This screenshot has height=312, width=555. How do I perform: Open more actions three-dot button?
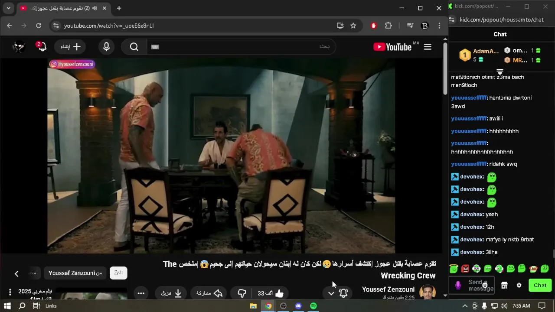(x=141, y=293)
